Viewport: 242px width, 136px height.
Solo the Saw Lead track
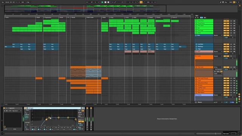[x=231, y=67]
